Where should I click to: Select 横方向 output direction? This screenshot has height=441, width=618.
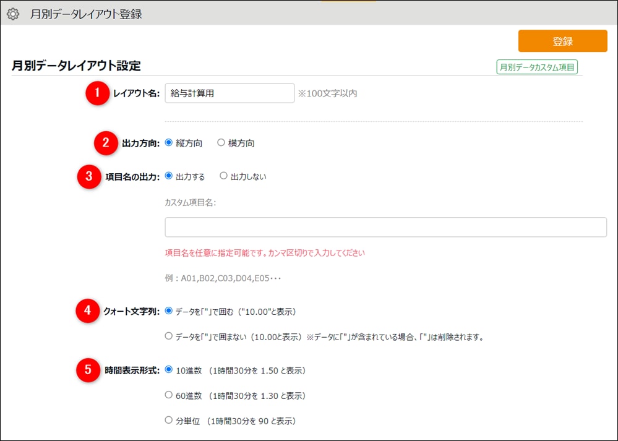(221, 143)
